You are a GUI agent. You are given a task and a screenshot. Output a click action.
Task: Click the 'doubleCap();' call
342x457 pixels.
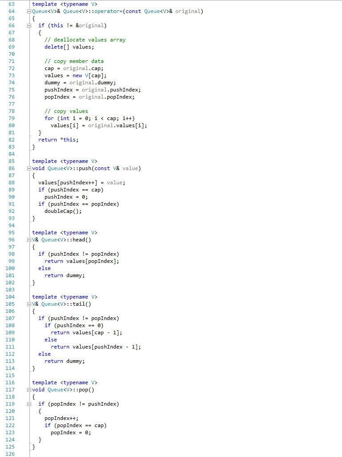[x=63, y=211]
